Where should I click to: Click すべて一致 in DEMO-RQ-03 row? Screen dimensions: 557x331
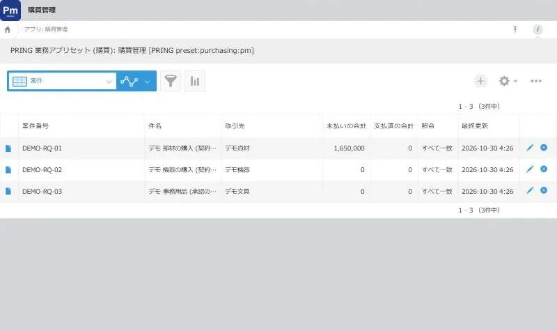point(437,191)
